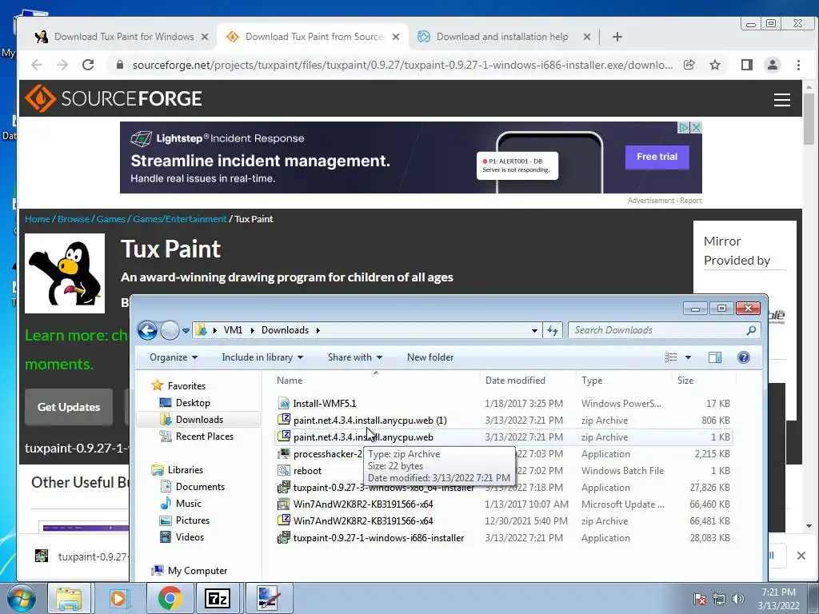Select the Install-WMF5.1 file
Screen dimensions: 819x614
(x=325, y=403)
